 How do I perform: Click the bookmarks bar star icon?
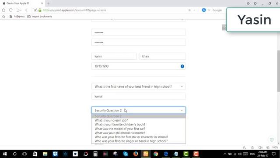point(3,17)
